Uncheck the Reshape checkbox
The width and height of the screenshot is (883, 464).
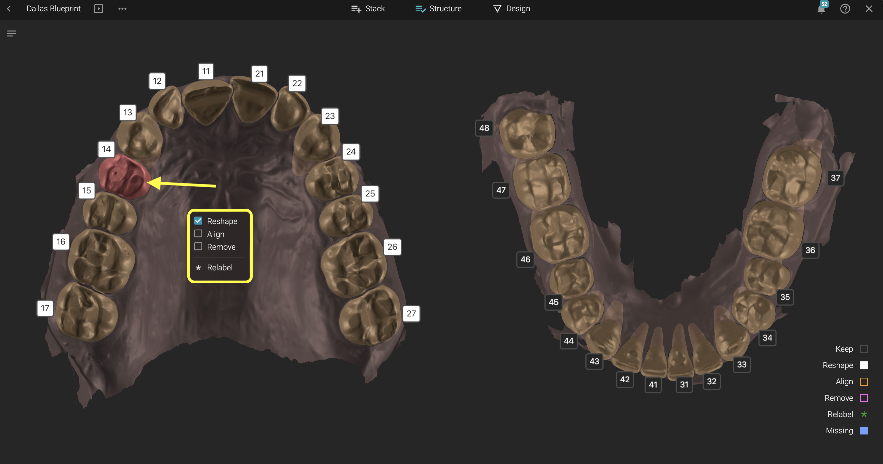tap(198, 221)
